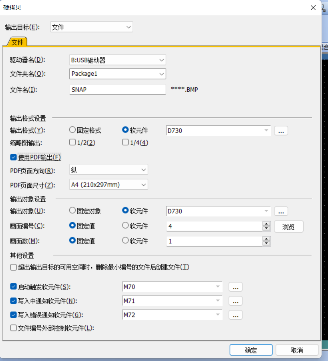Image resolution: width=328 pixels, height=361 pixels.
Task: Increase the 画面编号 value with up arrow
Action: [267, 224]
